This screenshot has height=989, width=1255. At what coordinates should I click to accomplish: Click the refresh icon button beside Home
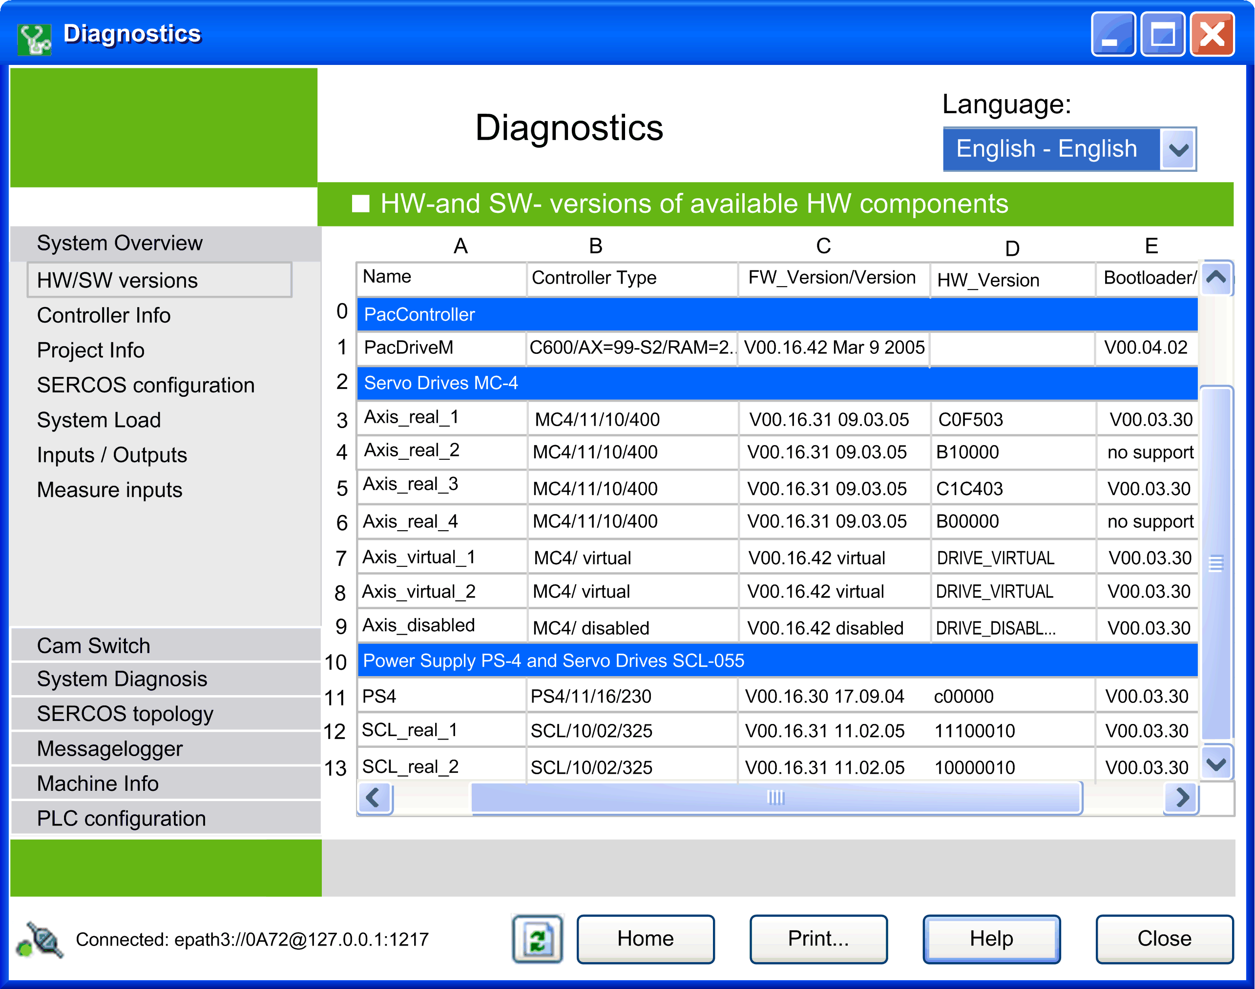pos(538,939)
